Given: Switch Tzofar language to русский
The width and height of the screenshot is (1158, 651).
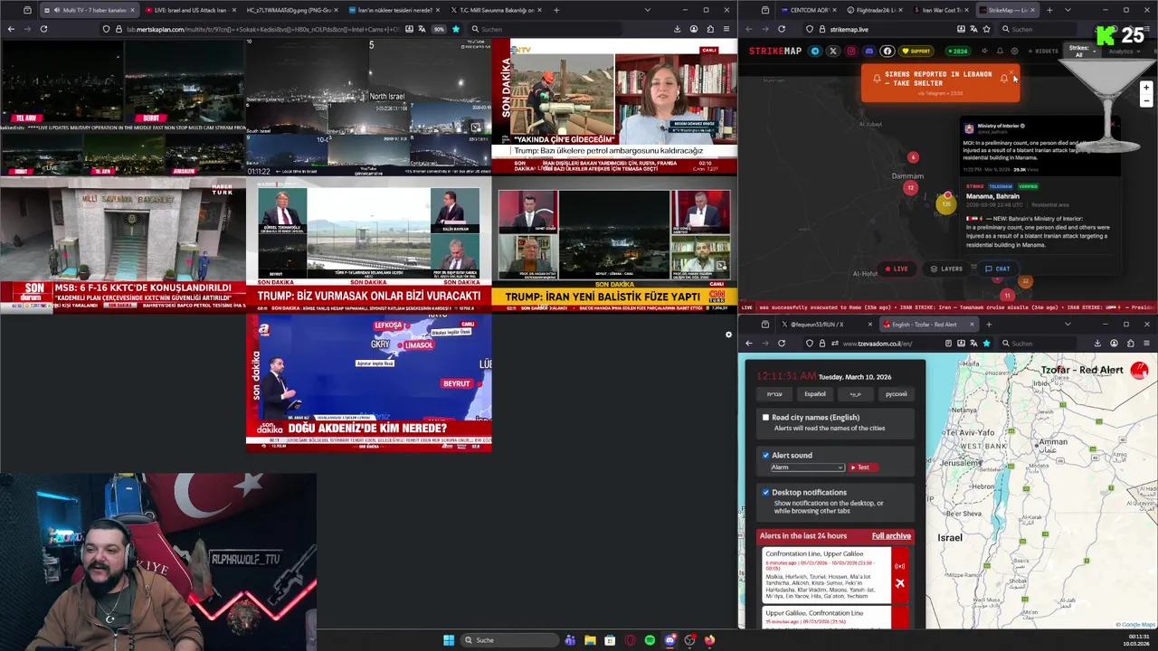Looking at the screenshot, I should coord(896,394).
